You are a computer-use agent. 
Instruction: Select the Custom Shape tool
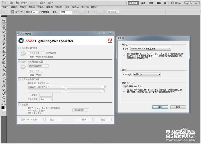click(x=4, y=86)
